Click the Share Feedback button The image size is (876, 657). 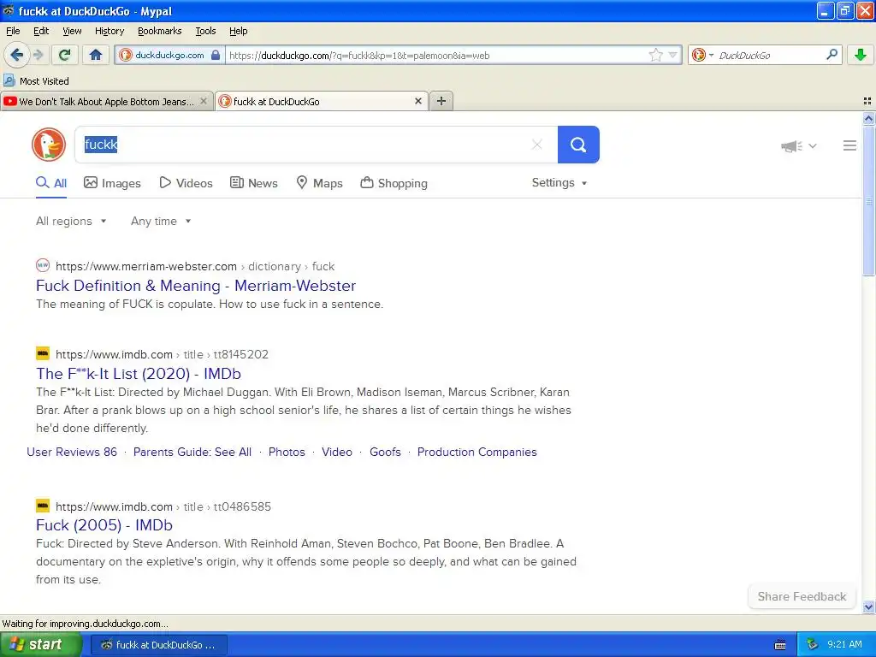[x=802, y=596]
